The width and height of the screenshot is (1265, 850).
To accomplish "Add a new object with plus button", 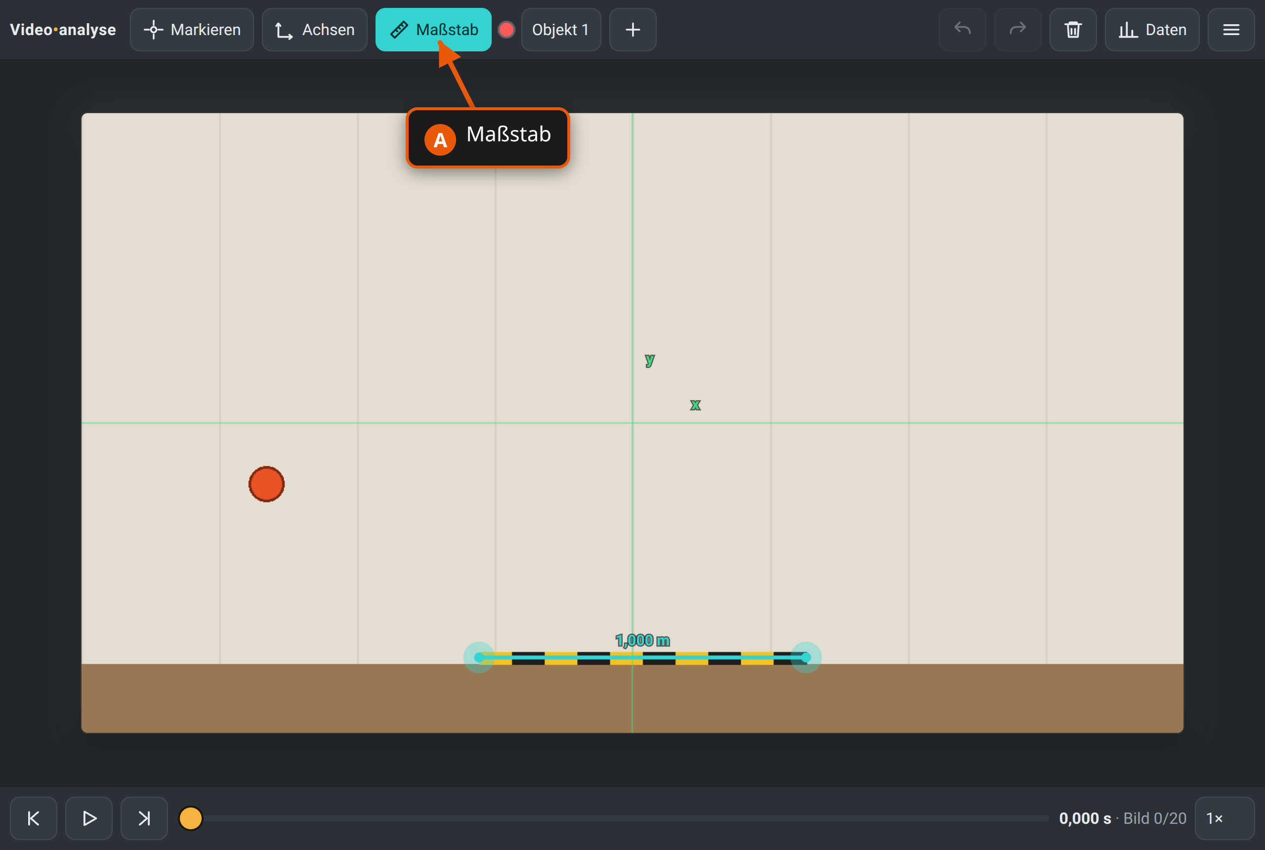I will (x=632, y=30).
